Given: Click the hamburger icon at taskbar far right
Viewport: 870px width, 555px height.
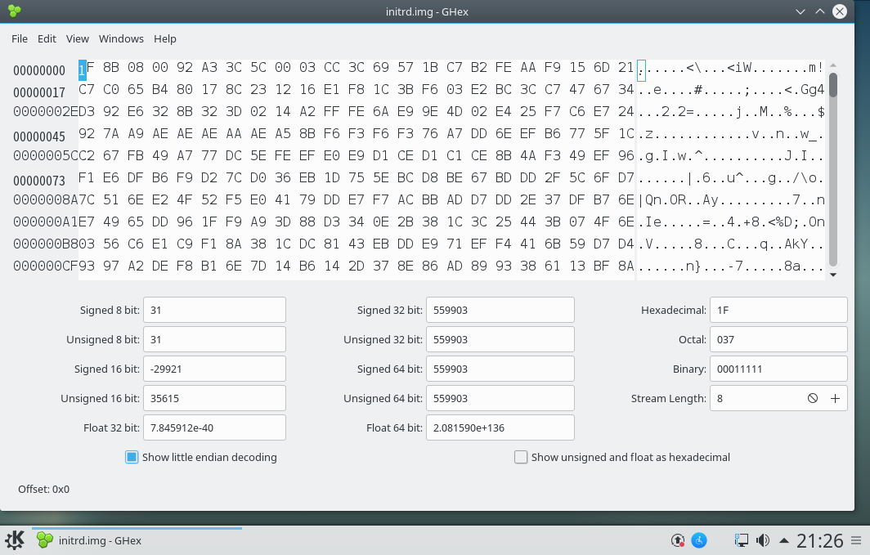Looking at the screenshot, I should [x=855, y=540].
